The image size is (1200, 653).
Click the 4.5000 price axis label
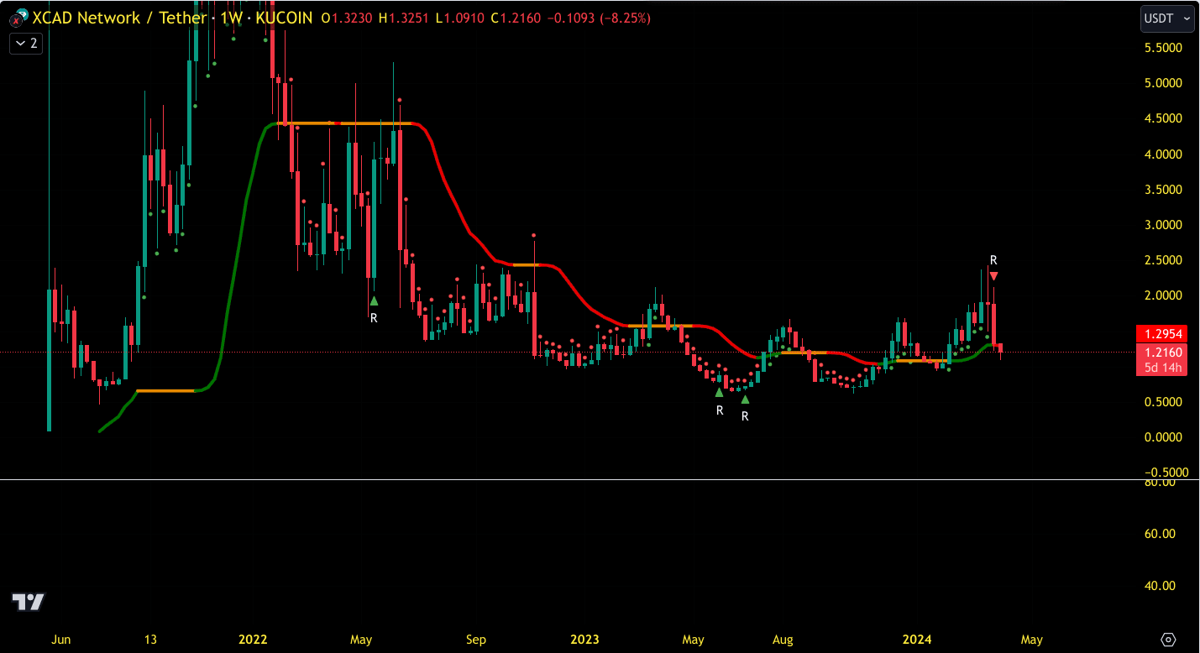[x=1162, y=118]
